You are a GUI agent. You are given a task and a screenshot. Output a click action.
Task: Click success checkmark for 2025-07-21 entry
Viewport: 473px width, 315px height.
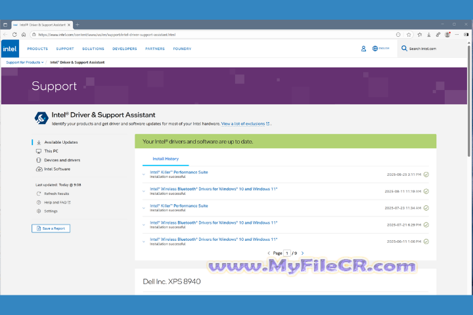point(426,225)
